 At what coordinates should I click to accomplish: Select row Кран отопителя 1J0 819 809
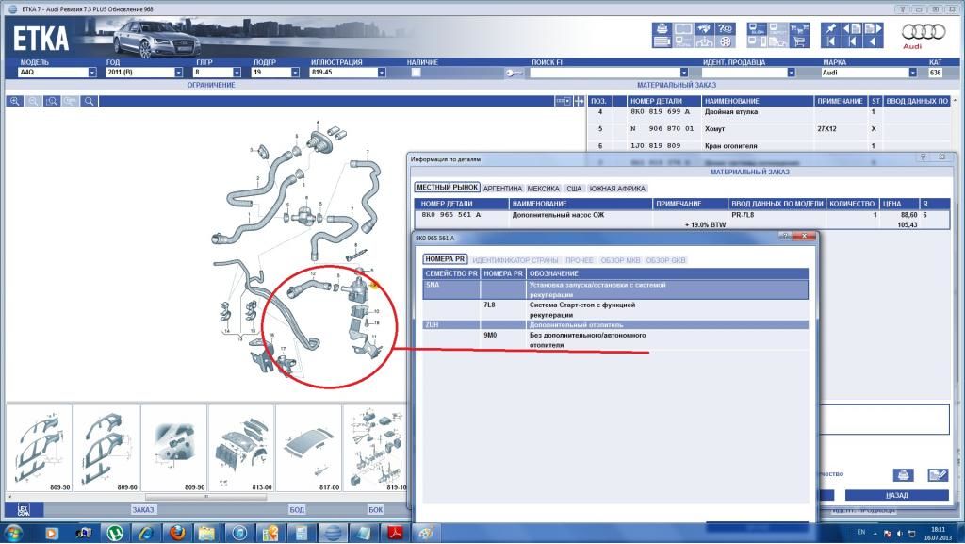pos(769,146)
